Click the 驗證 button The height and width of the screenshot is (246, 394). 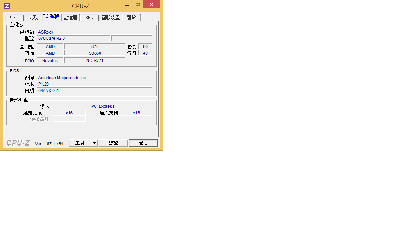coord(113,143)
